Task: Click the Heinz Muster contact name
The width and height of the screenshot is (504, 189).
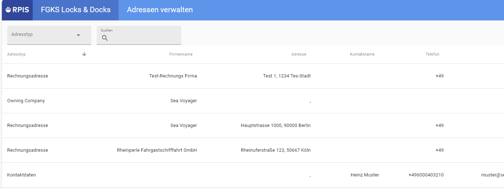Action: pos(365,175)
